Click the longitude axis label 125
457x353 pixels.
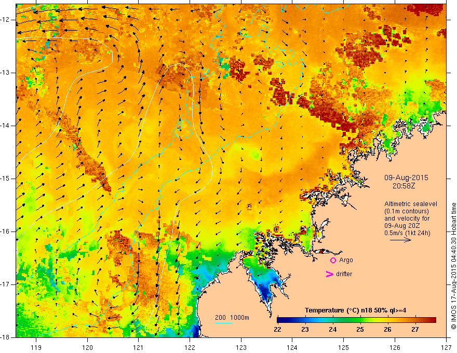pyautogui.click(x=344, y=347)
